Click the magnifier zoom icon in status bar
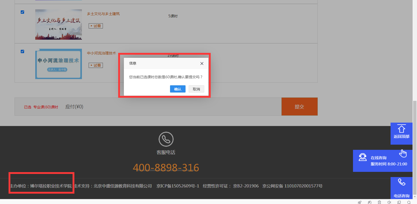 click(x=409, y=202)
